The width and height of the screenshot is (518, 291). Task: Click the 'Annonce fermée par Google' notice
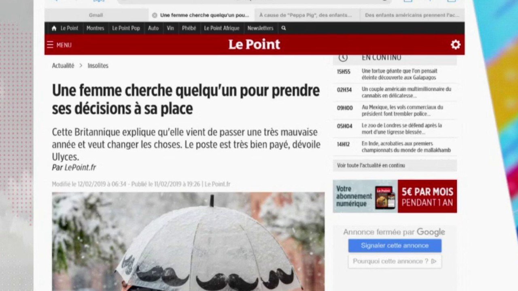tap(394, 232)
